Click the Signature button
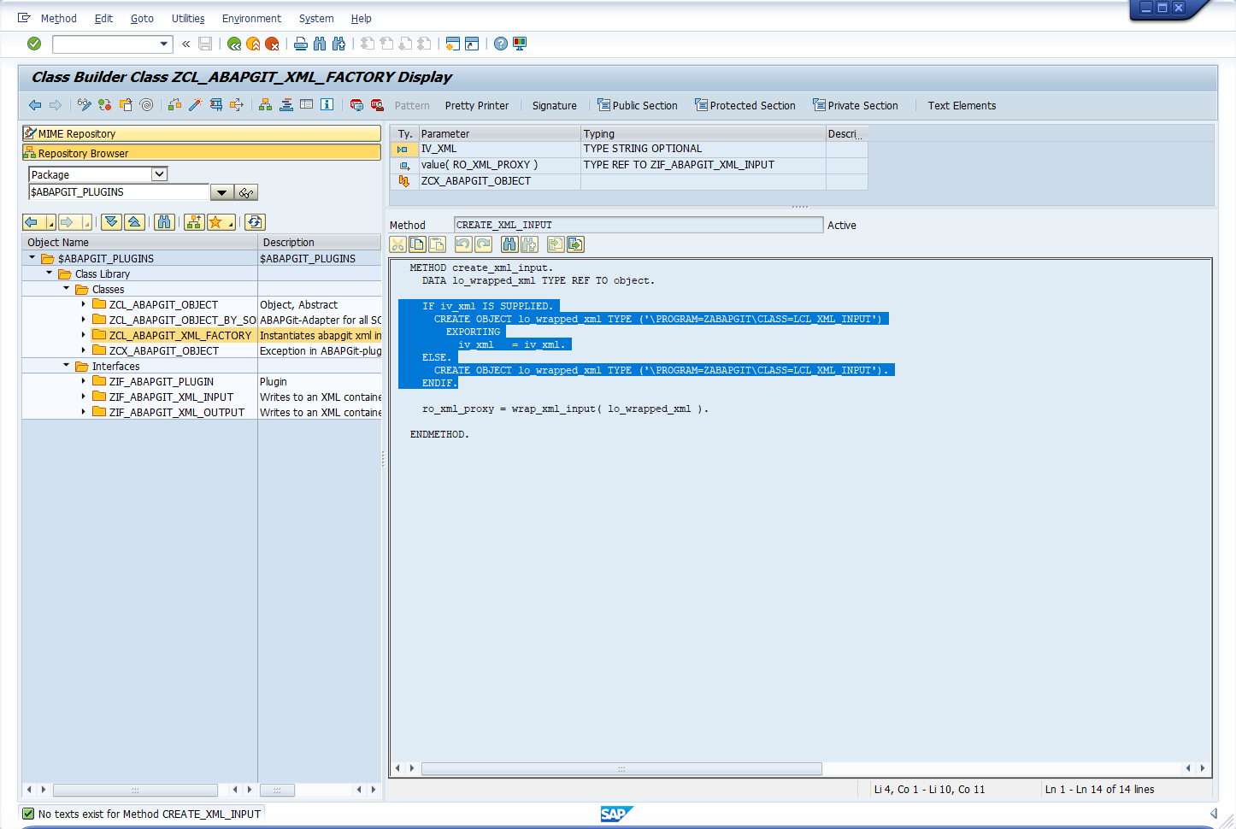1236x829 pixels. (555, 106)
